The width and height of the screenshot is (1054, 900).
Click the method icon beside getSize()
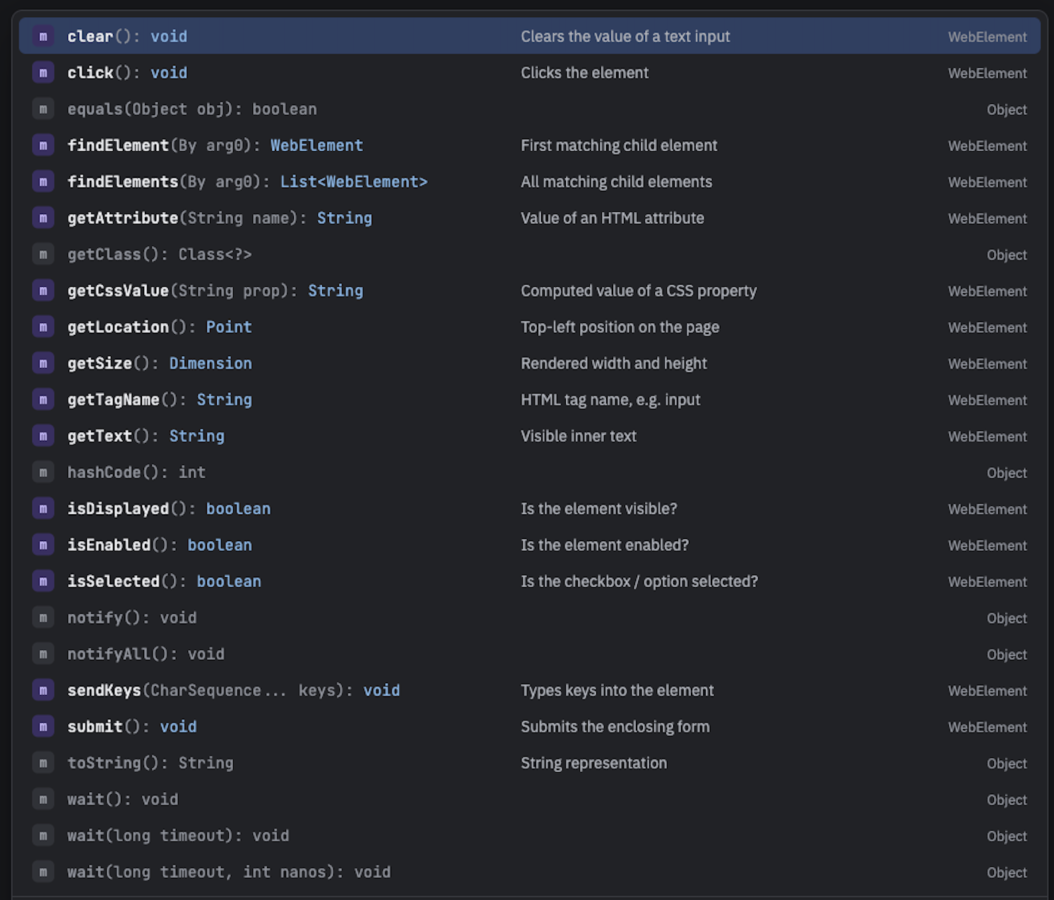43,363
